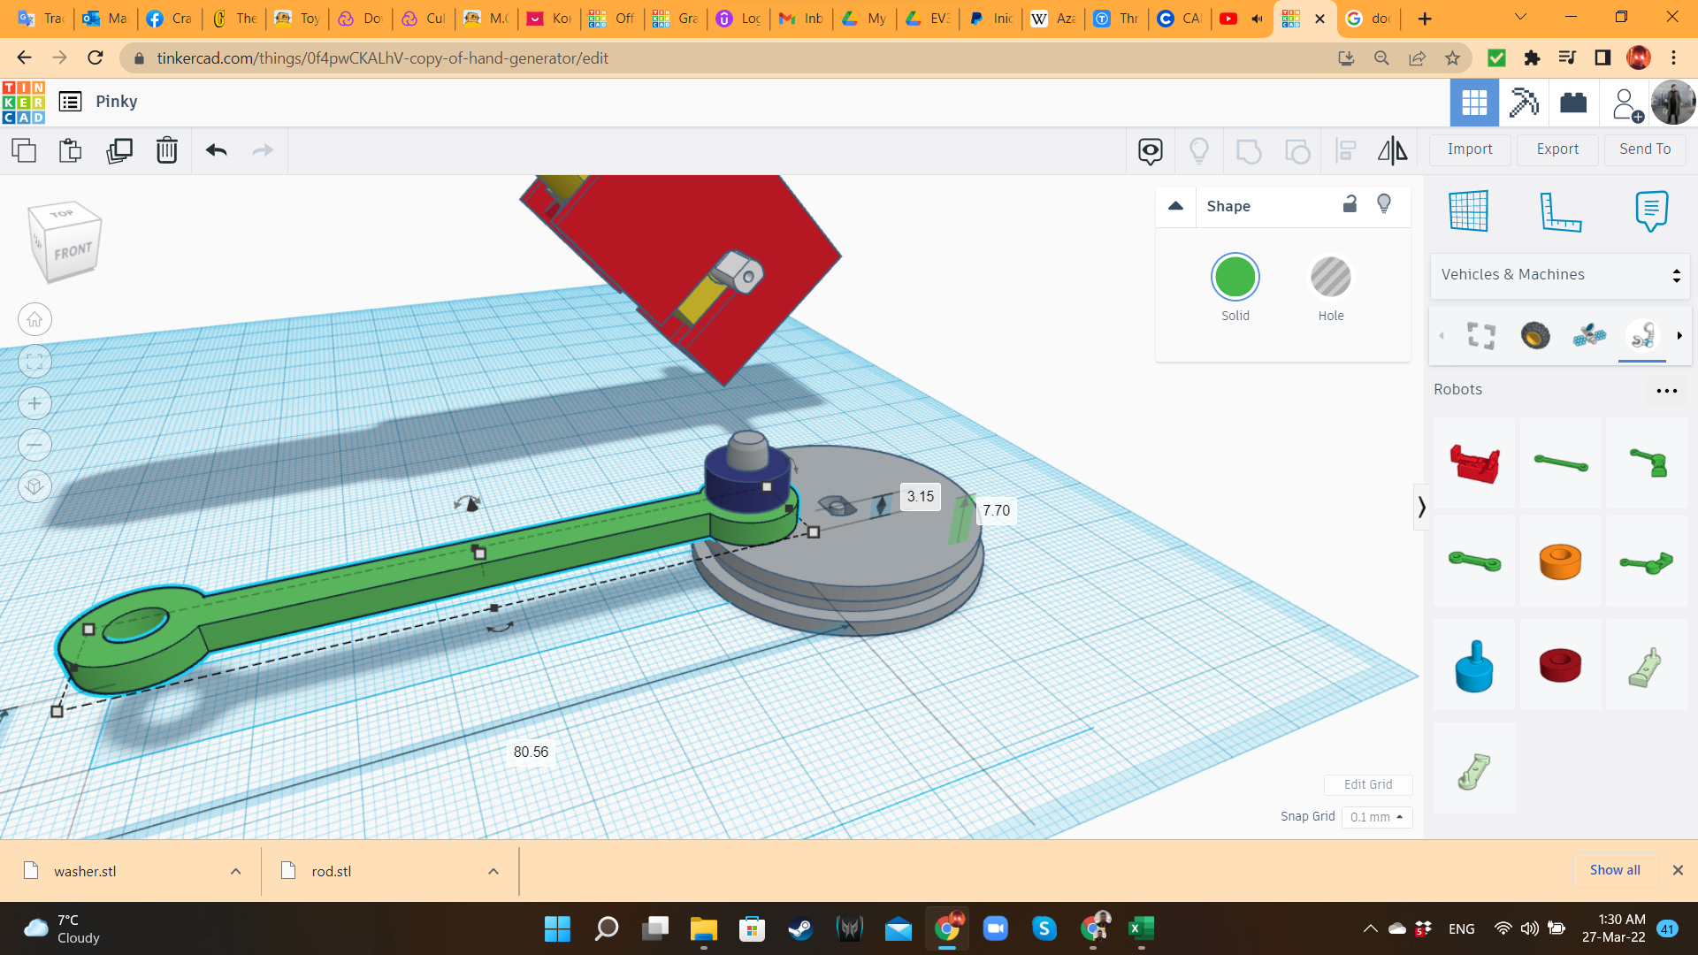
Task: Switch to Blocks mode pickaxe icon
Action: click(x=1524, y=103)
